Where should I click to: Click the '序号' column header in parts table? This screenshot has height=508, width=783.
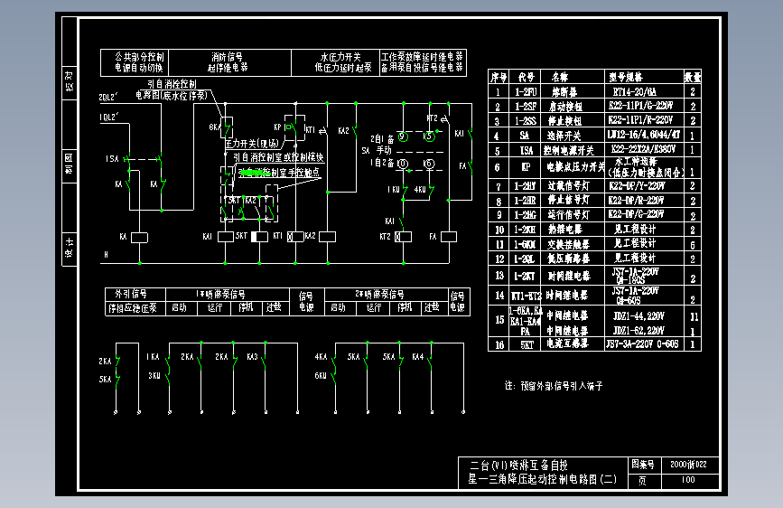click(499, 77)
